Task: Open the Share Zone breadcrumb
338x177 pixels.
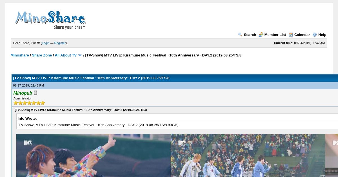Action: point(42,55)
